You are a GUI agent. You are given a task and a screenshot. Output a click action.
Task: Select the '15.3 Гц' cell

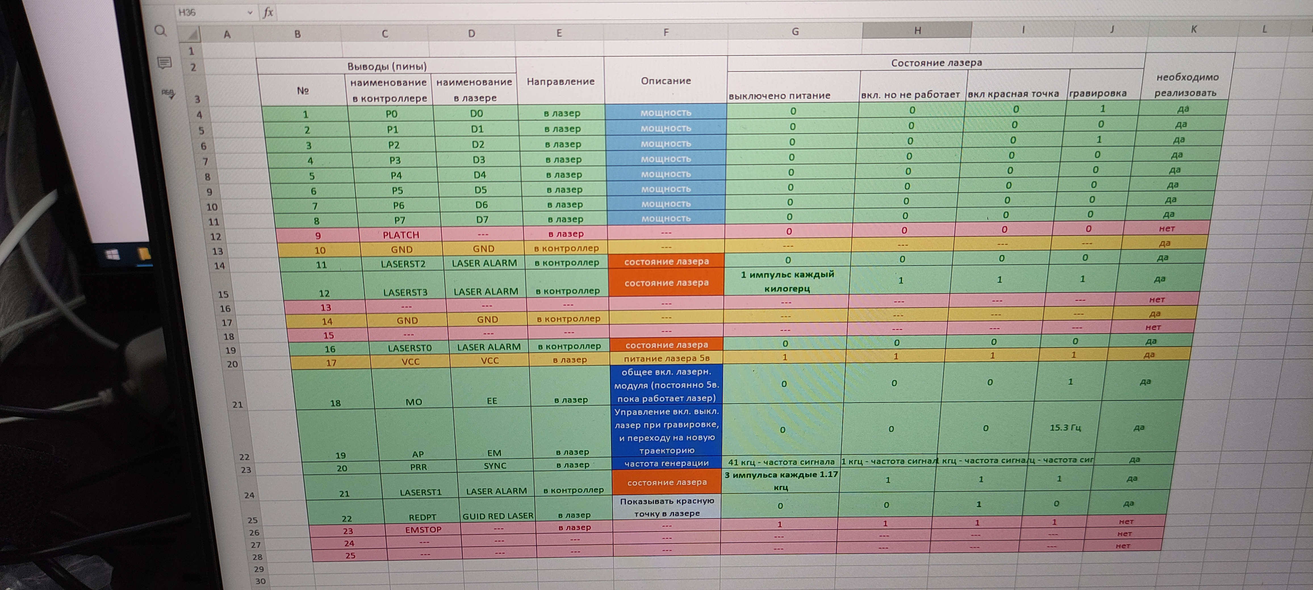[1065, 428]
